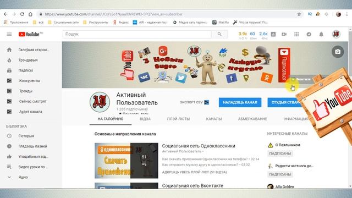Open full playlist link (51 відэа)
Screen dimensions: 352x198
tap(194, 172)
